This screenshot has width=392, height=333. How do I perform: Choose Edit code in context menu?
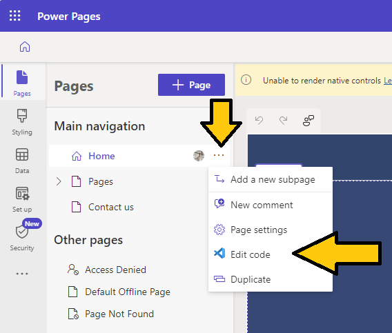click(x=271, y=254)
